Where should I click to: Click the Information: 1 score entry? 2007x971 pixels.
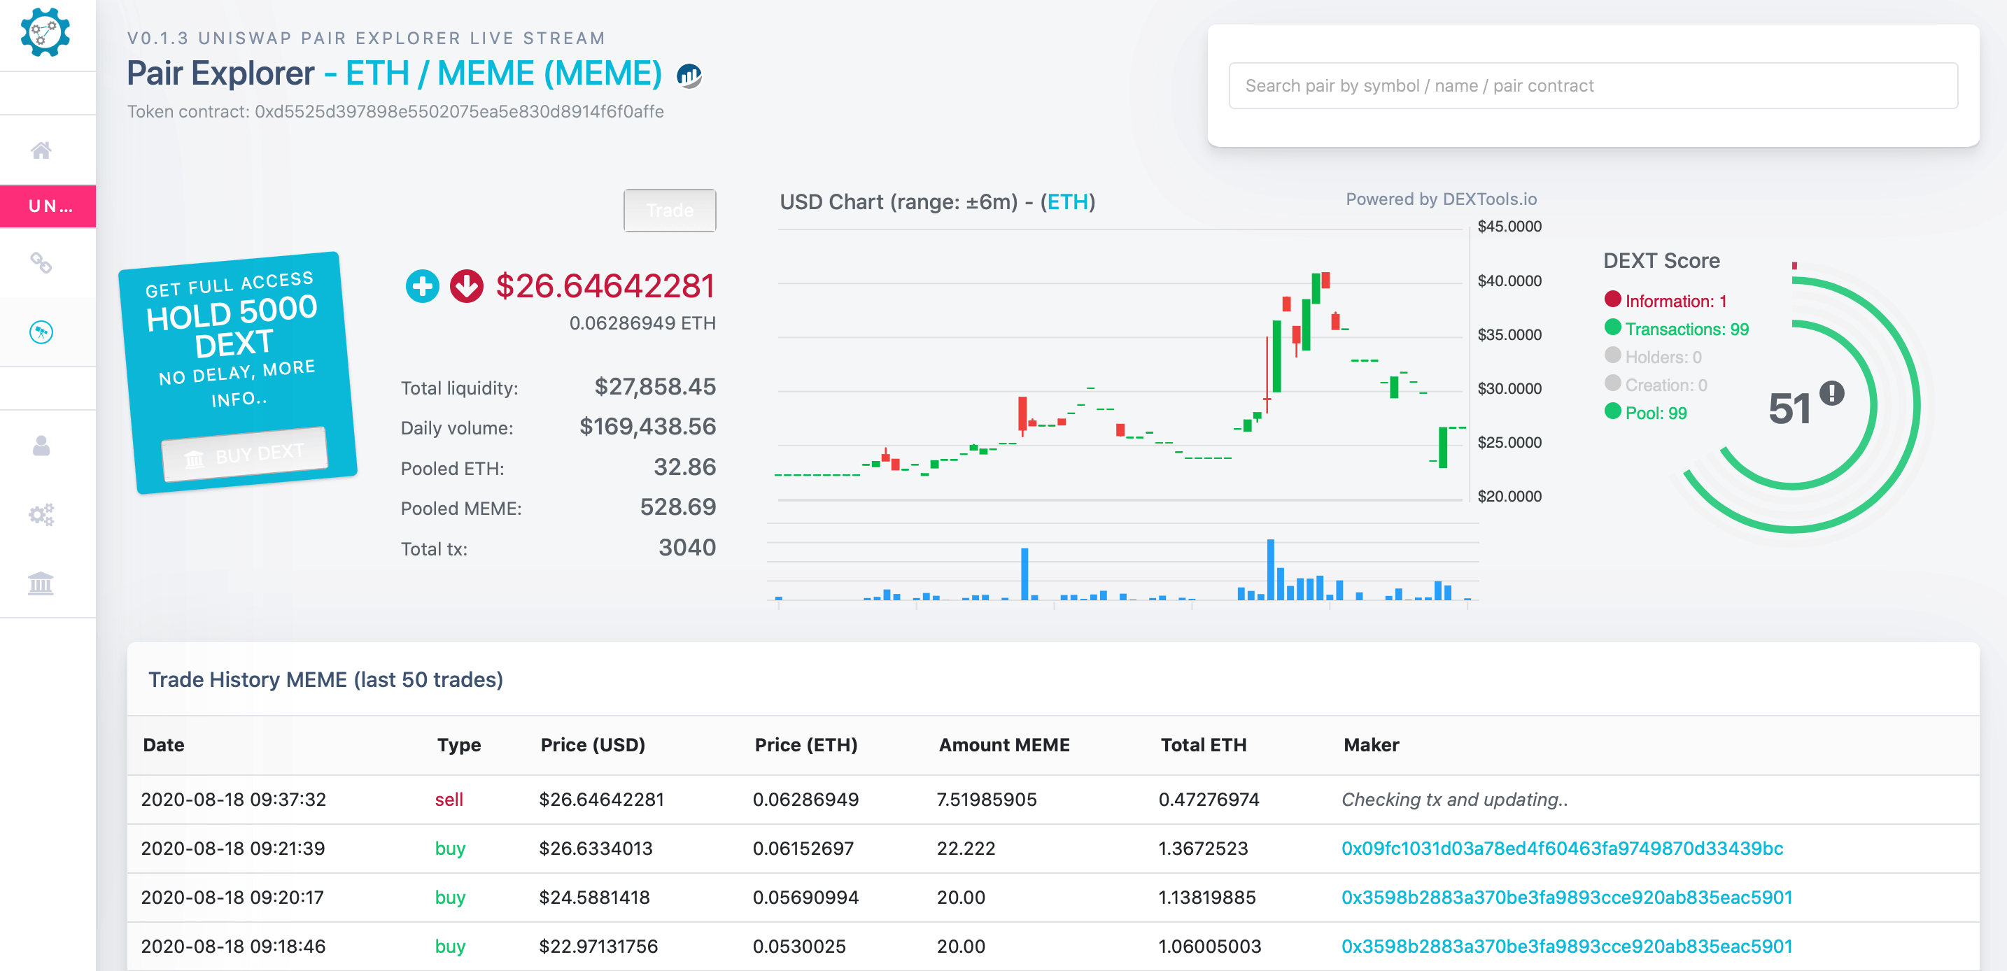click(x=1666, y=301)
